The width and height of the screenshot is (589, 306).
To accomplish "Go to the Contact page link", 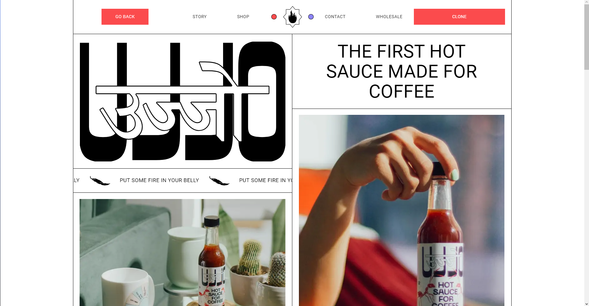I will click(335, 17).
